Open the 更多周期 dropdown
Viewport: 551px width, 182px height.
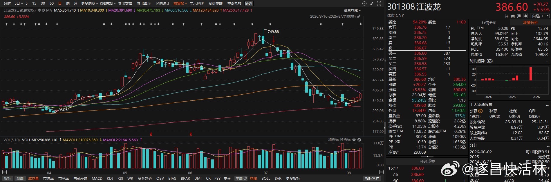pos(90,3)
